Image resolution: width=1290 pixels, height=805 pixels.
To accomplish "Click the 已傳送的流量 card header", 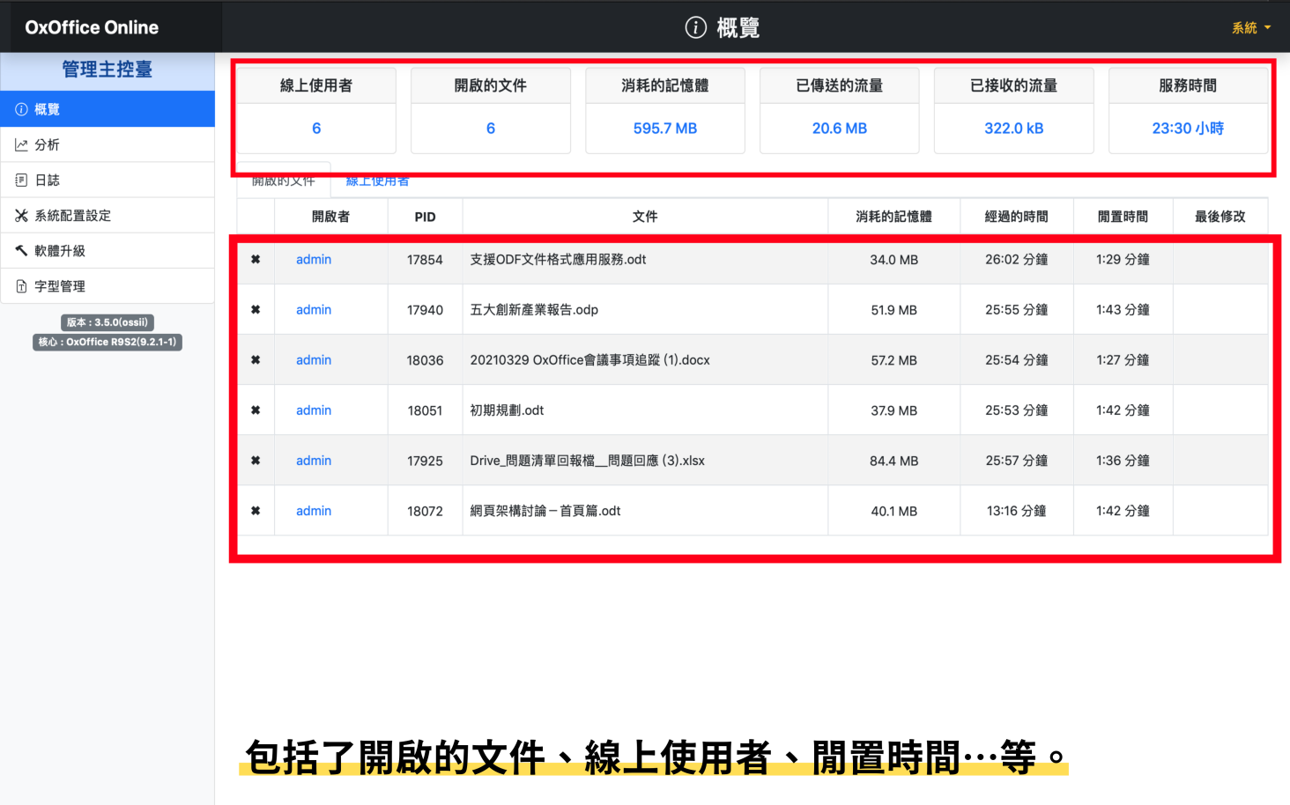I will coord(840,85).
